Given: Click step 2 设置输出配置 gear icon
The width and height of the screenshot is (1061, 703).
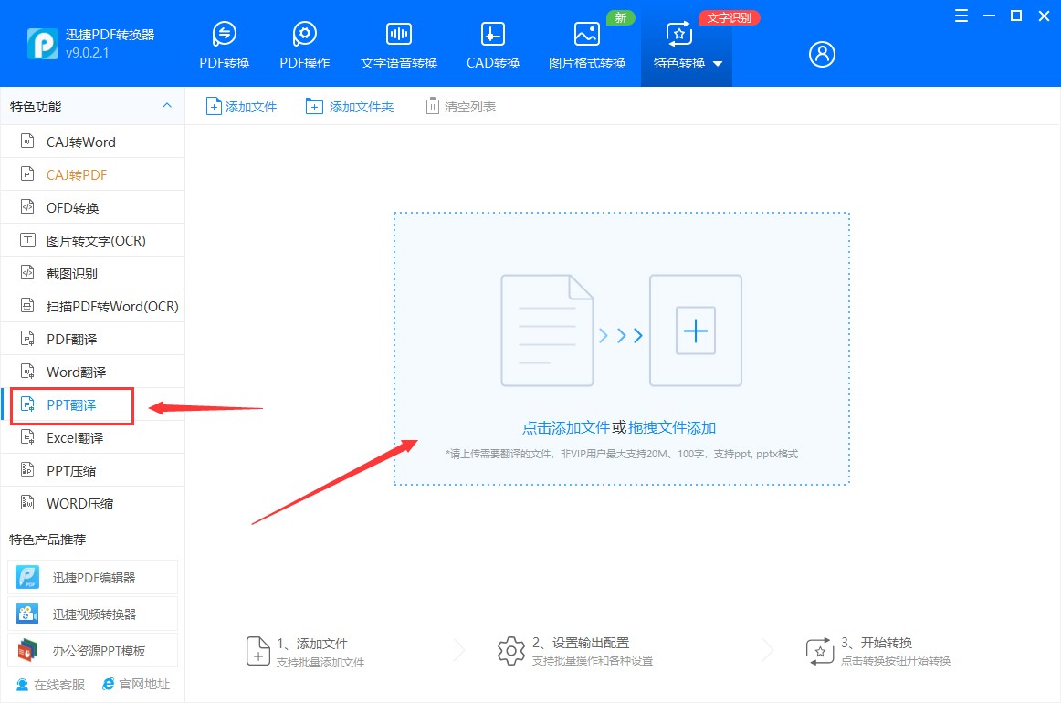Looking at the screenshot, I should coord(511,651).
